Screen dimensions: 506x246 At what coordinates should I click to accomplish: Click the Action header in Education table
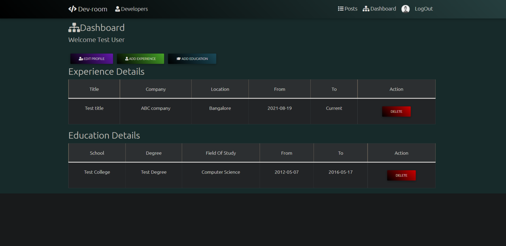(401, 153)
